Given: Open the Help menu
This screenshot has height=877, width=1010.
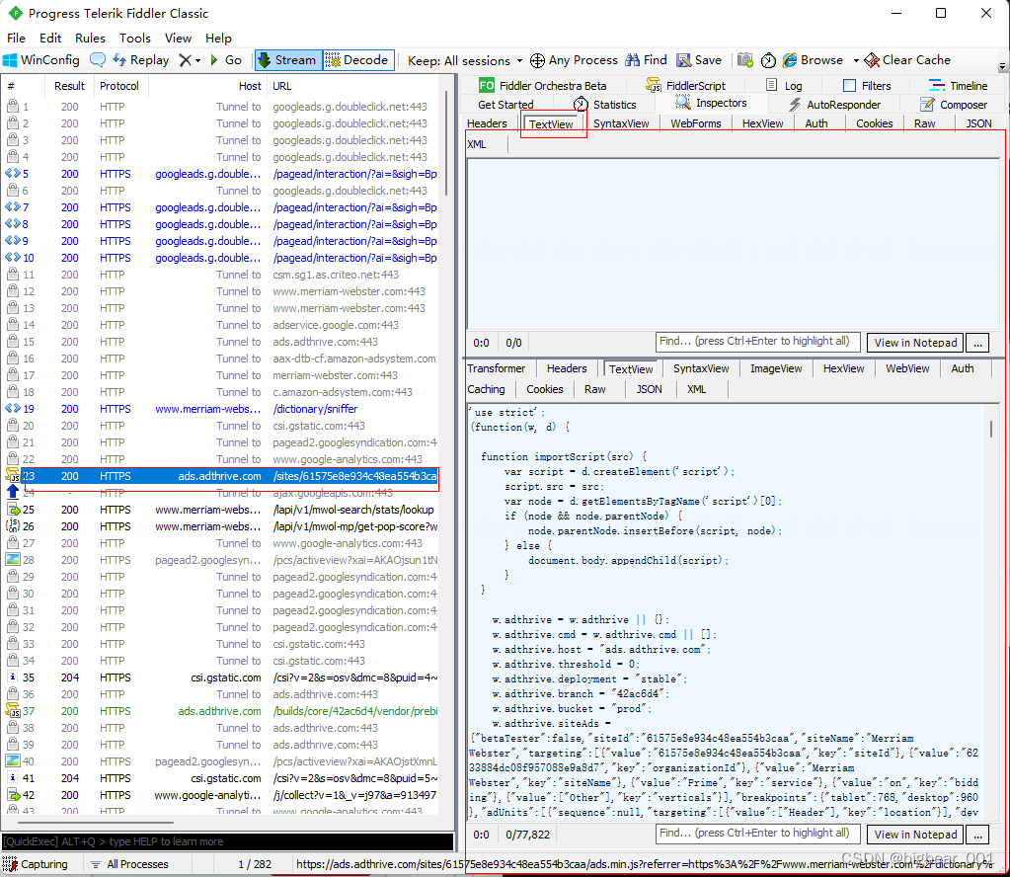Looking at the screenshot, I should pos(218,38).
